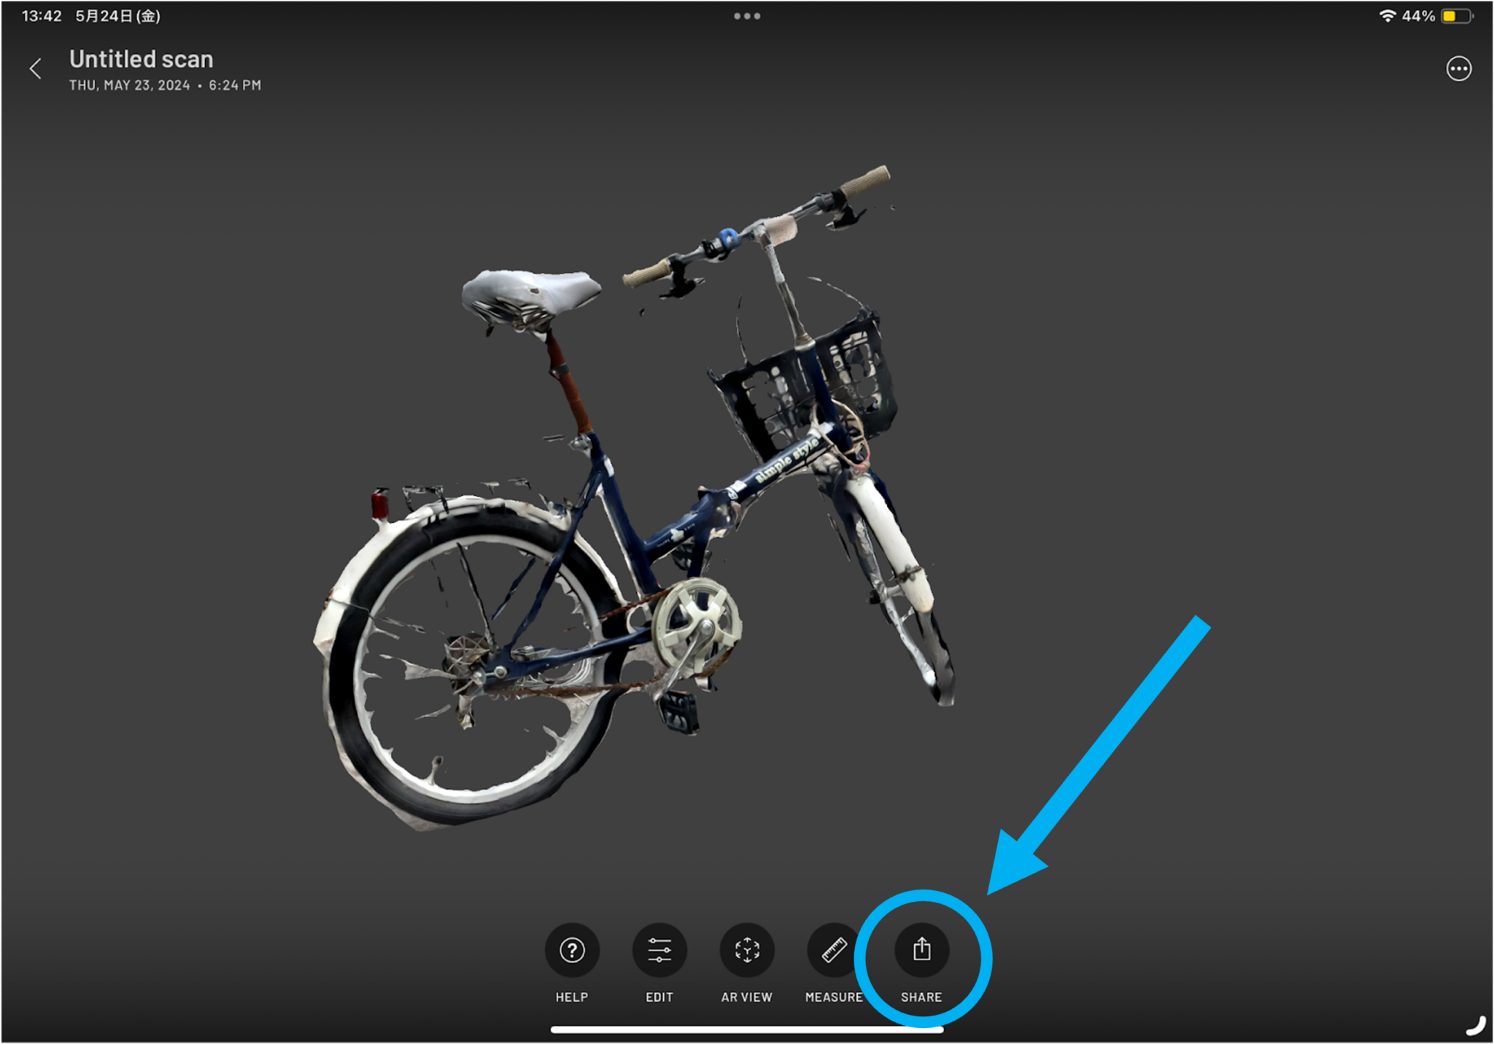Screen dimensions: 1494x1044
Task: Tap the clock showing 13:42
Action: (42, 15)
